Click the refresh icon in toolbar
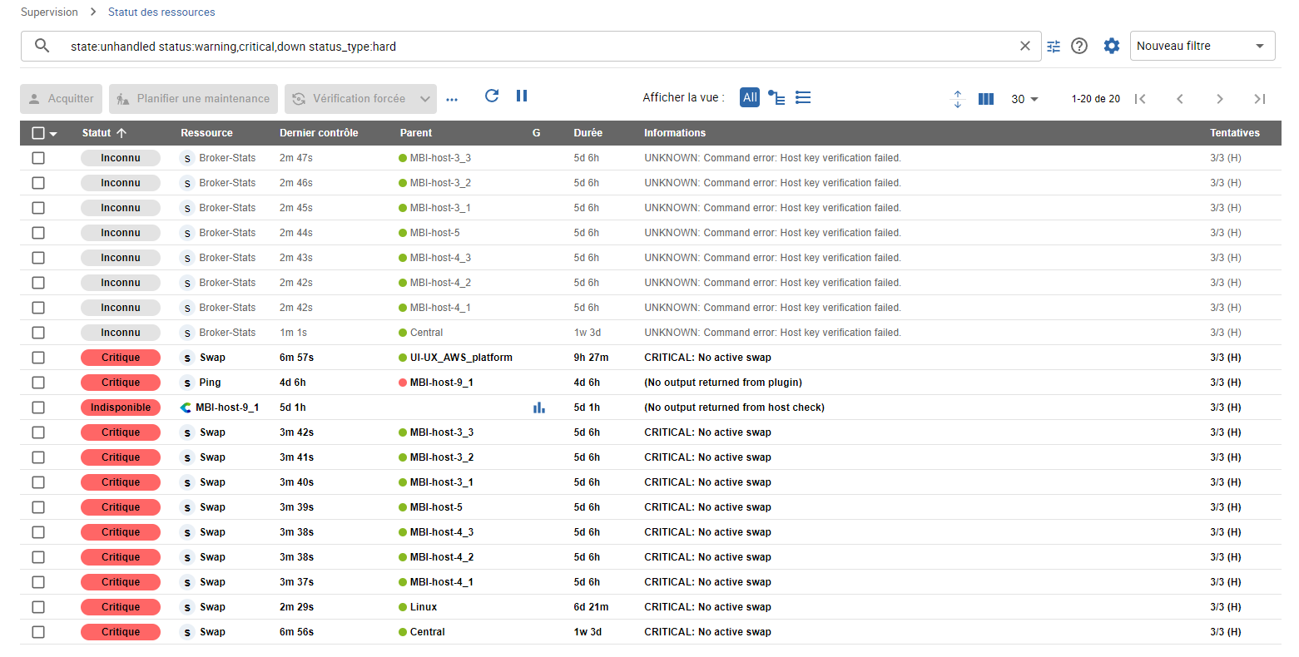 [x=492, y=96]
